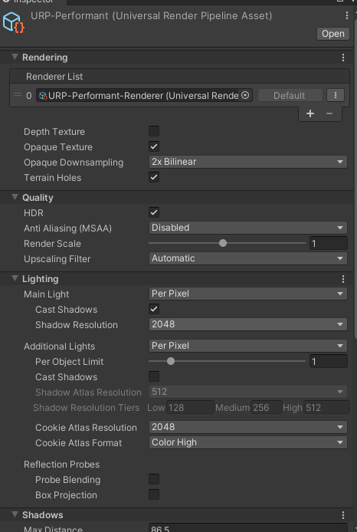This screenshot has height=532, width=357.
Task: Collapse the Quality section foldout
Action: coord(15,197)
